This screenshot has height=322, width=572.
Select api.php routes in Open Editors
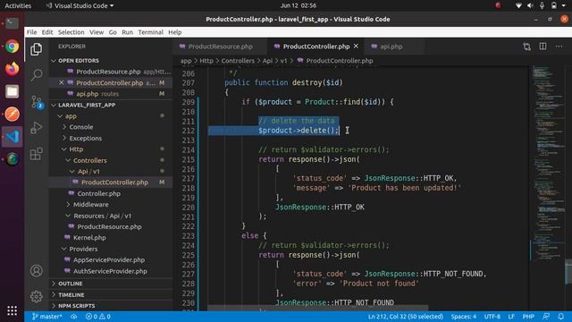coord(111,94)
